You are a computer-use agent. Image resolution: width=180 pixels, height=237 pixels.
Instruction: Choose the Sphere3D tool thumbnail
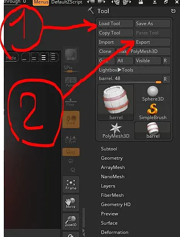(153, 94)
